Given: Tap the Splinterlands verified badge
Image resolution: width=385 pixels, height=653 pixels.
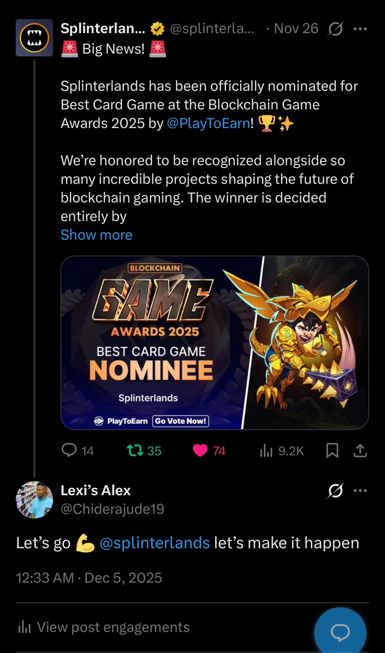Looking at the screenshot, I should 157,29.
